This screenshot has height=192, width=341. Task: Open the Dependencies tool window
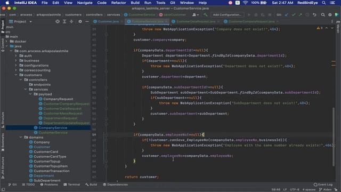[x=115, y=185]
